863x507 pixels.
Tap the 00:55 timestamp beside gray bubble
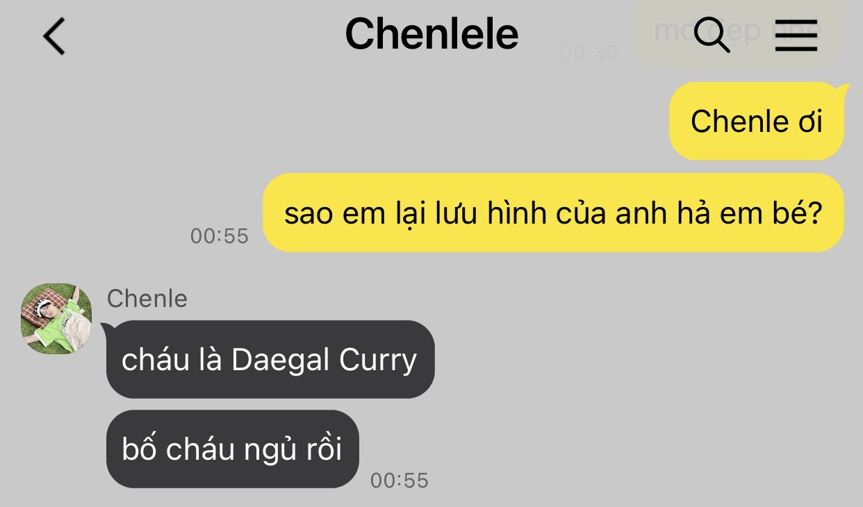(x=399, y=480)
